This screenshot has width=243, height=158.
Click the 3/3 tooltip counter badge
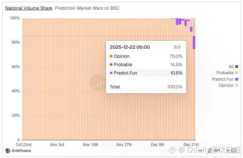pyautogui.click(x=177, y=47)
